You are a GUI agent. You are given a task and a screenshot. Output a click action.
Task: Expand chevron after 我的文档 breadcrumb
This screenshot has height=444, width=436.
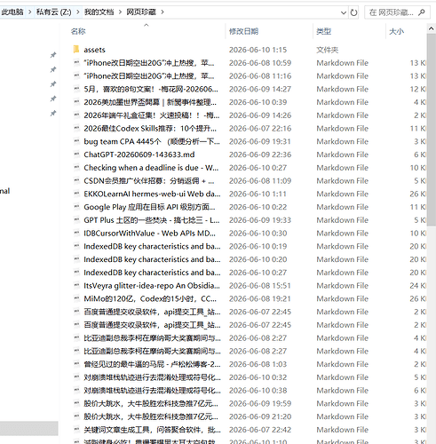(x=120, y=12)
